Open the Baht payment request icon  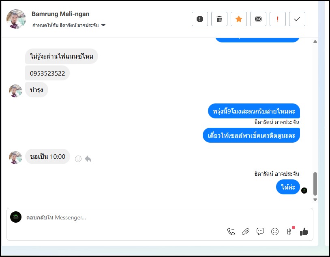tap(289, 232)
